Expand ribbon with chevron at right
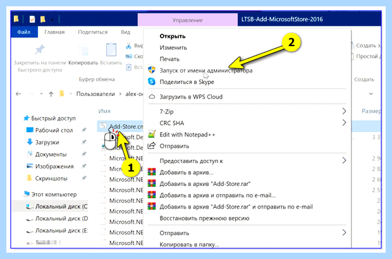Viewport: 392px width, 259px height. coord(371,94)
